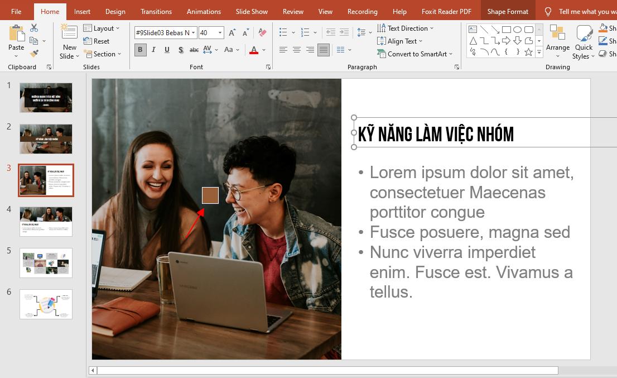This screenshot has width=617, height=378.
Task: Enable underline formatting
Action: (167, 50)
